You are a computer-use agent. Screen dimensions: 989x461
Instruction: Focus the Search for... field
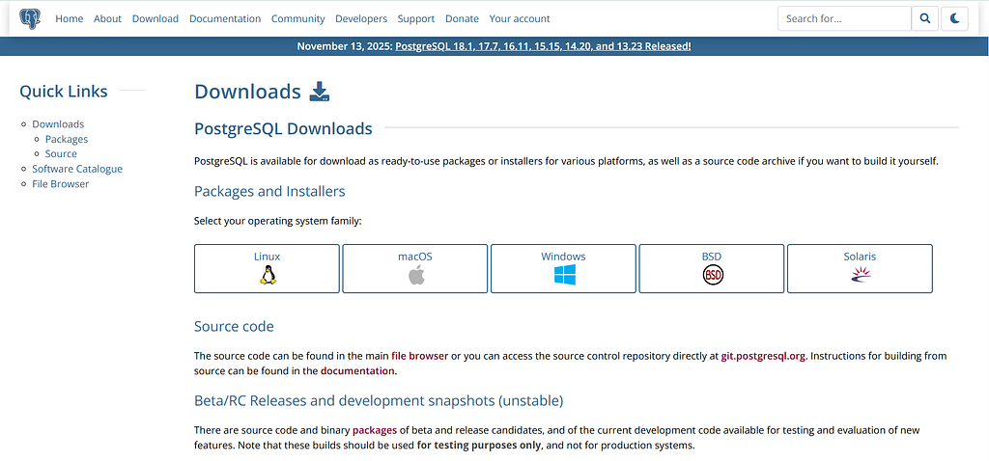point(844,19)
